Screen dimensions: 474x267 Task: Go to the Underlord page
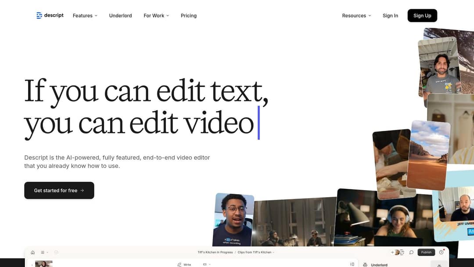pyautogui.click(x=120, y=15)
